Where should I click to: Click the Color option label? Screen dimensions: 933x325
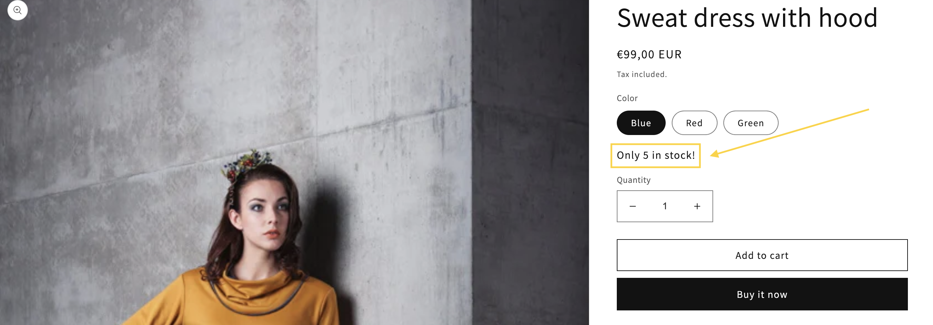(627, 98)
